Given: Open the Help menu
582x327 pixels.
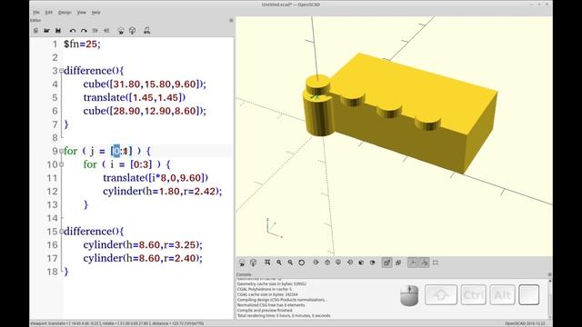Looking at the screenshot, I should coord(95,12).
